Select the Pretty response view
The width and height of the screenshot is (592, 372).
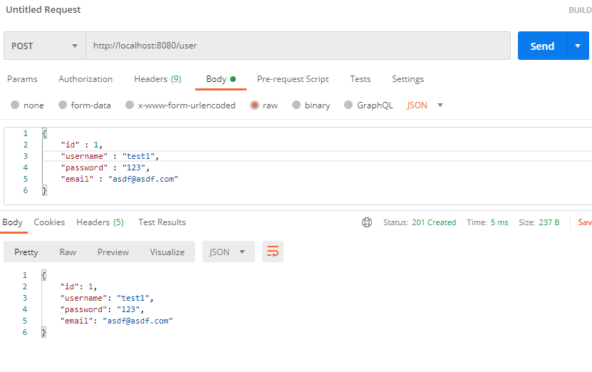point(26,252)
